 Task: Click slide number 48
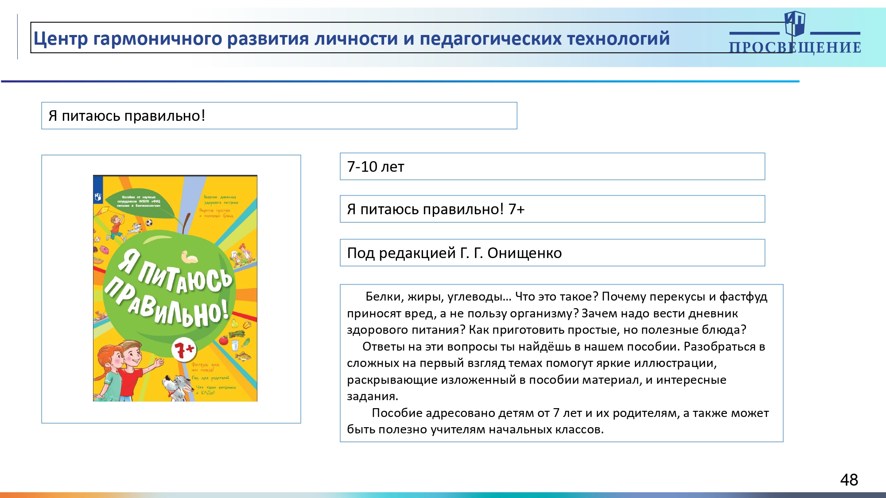coord(849,480)
